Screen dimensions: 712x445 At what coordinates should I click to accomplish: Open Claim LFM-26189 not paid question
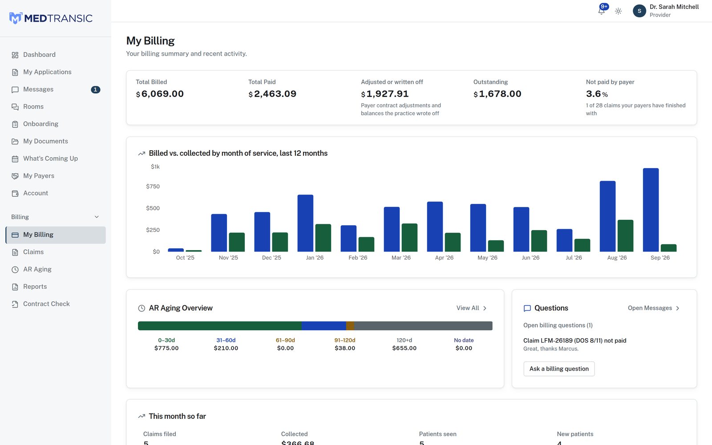coord(575,341)
